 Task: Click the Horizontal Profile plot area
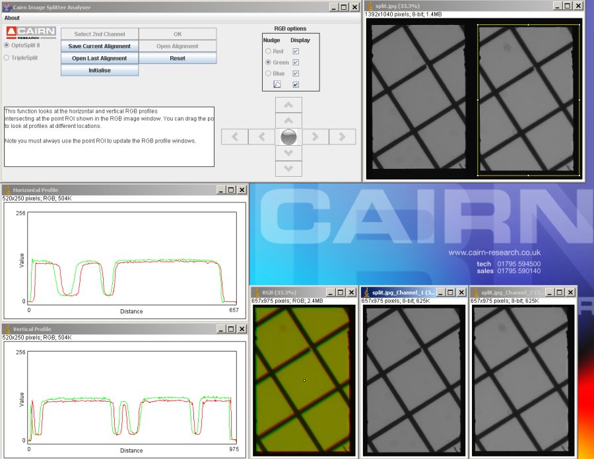pyautogui.click(x=132, y=257)
